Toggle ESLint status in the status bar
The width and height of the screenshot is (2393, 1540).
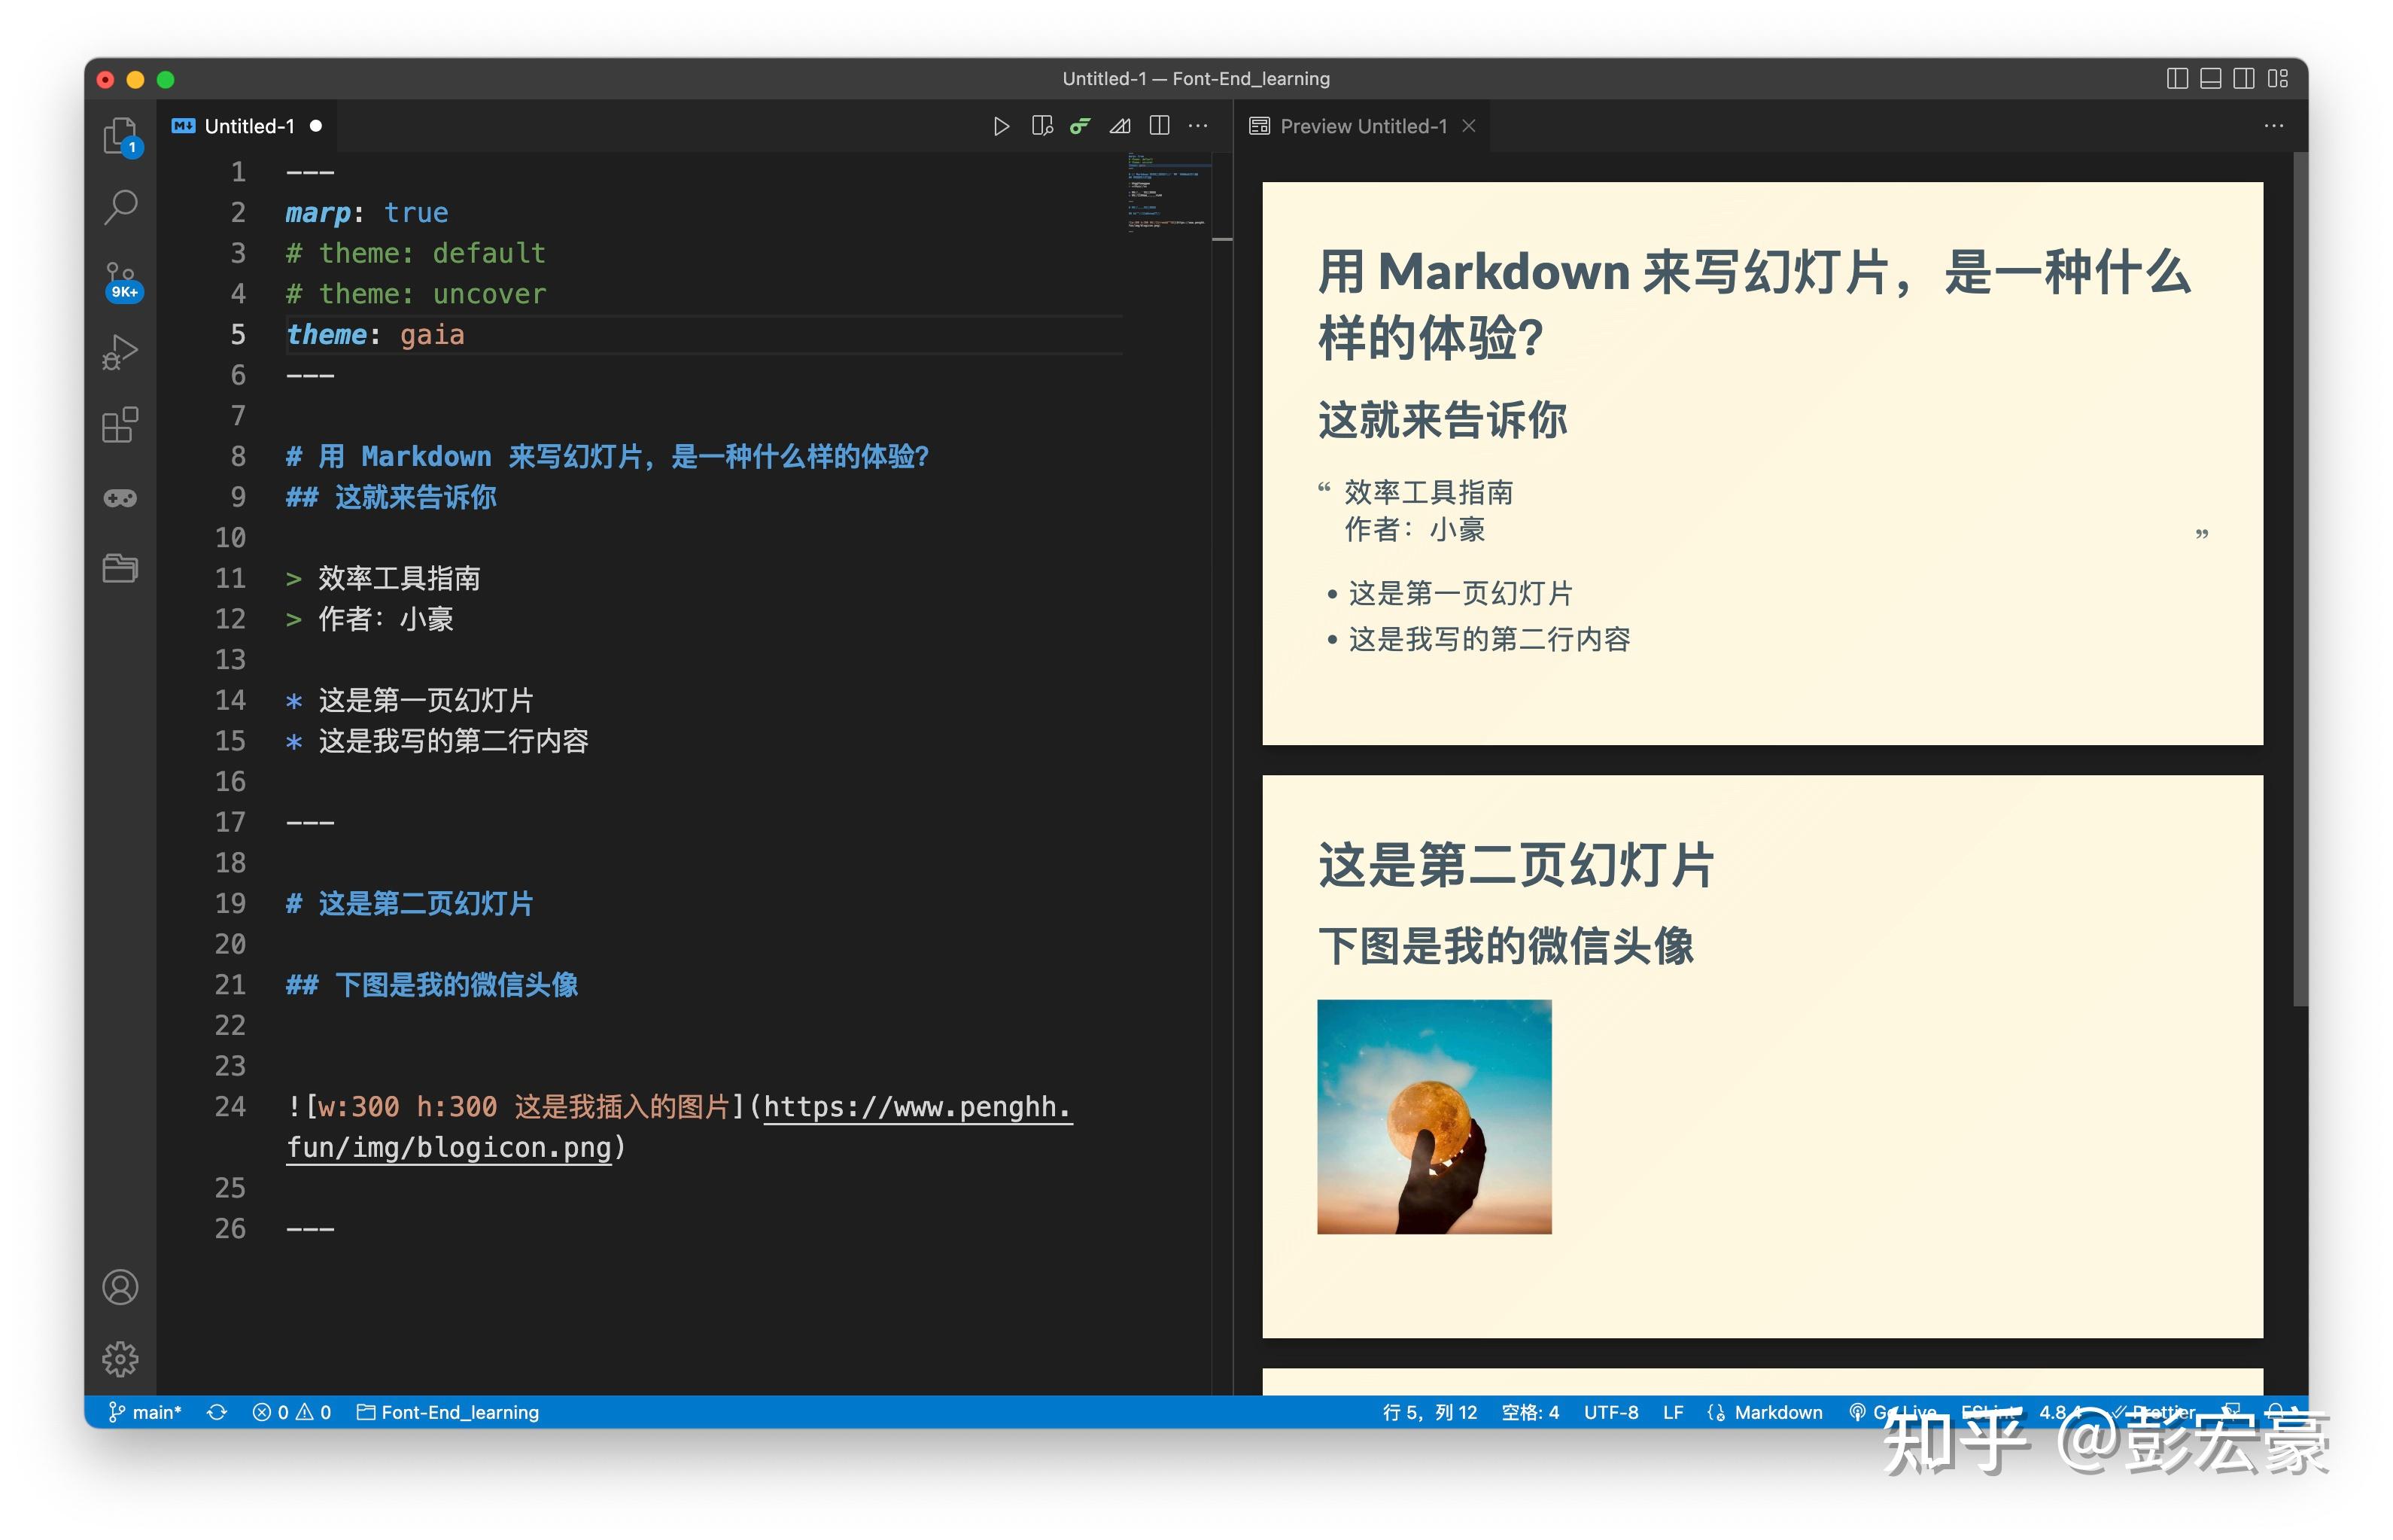(x=1992, y=1412)
